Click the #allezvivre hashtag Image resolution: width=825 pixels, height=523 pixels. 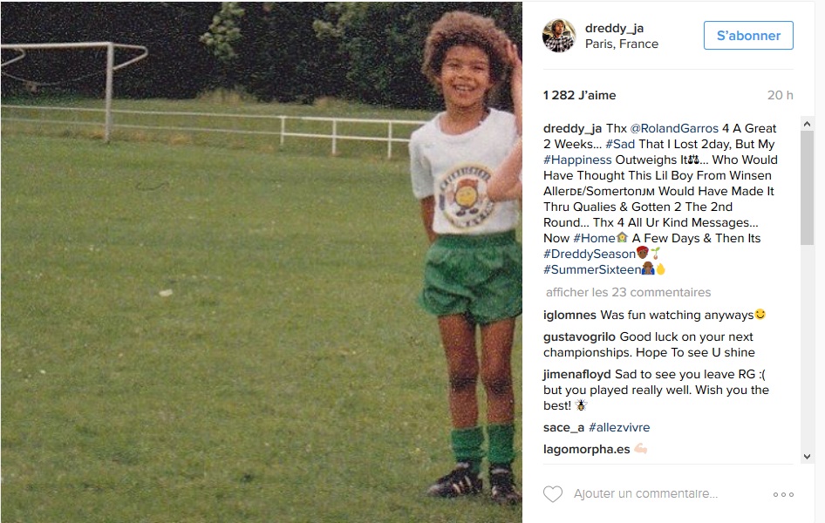[619, 428]
